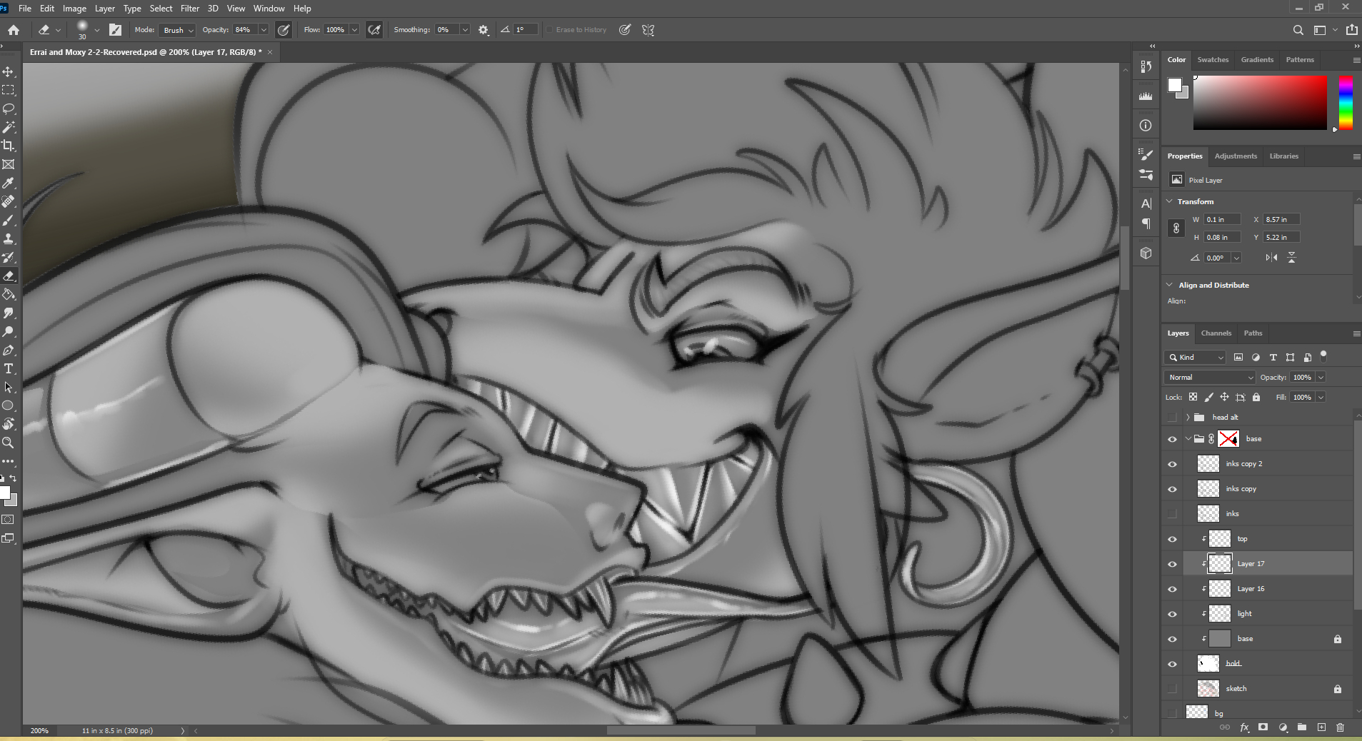The image size is (1362, 741).
Task: Expand the head alt layer group
Action: tap(1188, 418)
